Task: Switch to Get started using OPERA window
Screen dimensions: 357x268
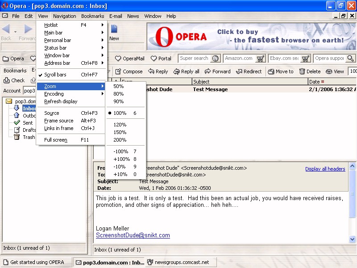Action: (x=37, y=262)
